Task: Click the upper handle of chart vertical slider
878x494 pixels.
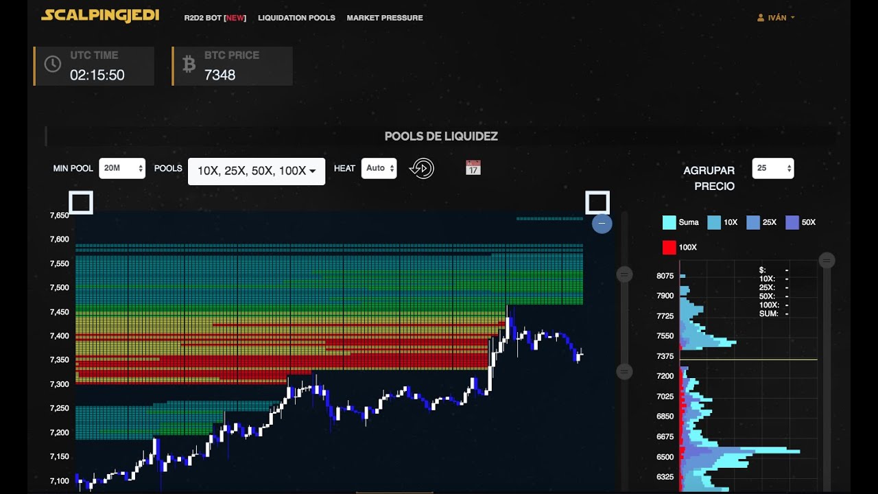Action: pyautogui.click(x=624, y=274)
